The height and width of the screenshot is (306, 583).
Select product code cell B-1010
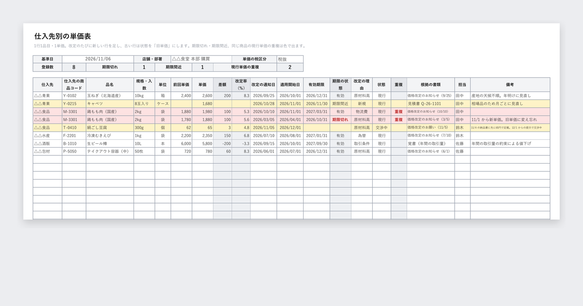tap(74, 143)
